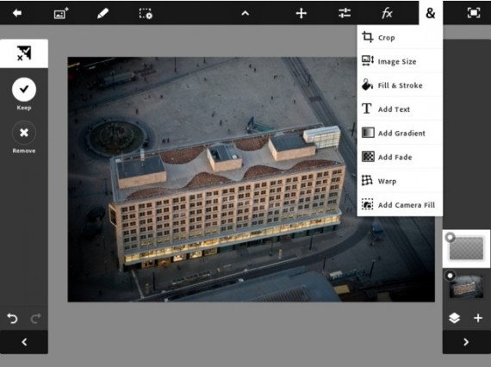The width and height of the screenshot is (491, 367).
Task: Select Crop from the menu
Action: click(400, 37)
